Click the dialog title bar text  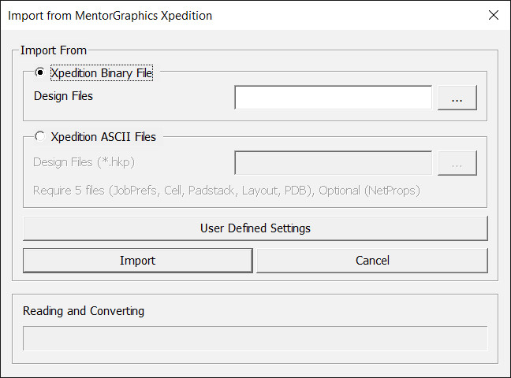coord(110,16)
